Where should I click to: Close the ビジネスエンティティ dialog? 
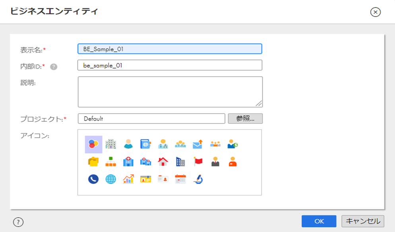(376, 12)
